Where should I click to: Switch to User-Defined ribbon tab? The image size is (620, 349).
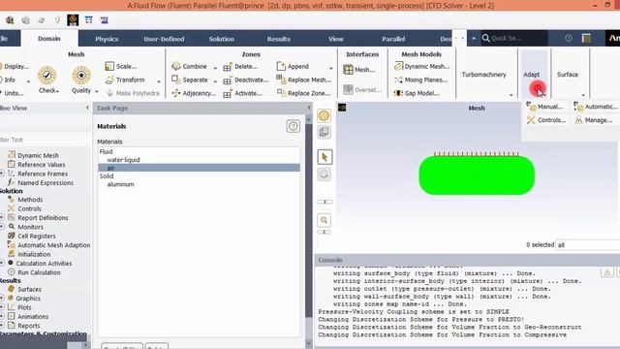[x=164, y=39]
